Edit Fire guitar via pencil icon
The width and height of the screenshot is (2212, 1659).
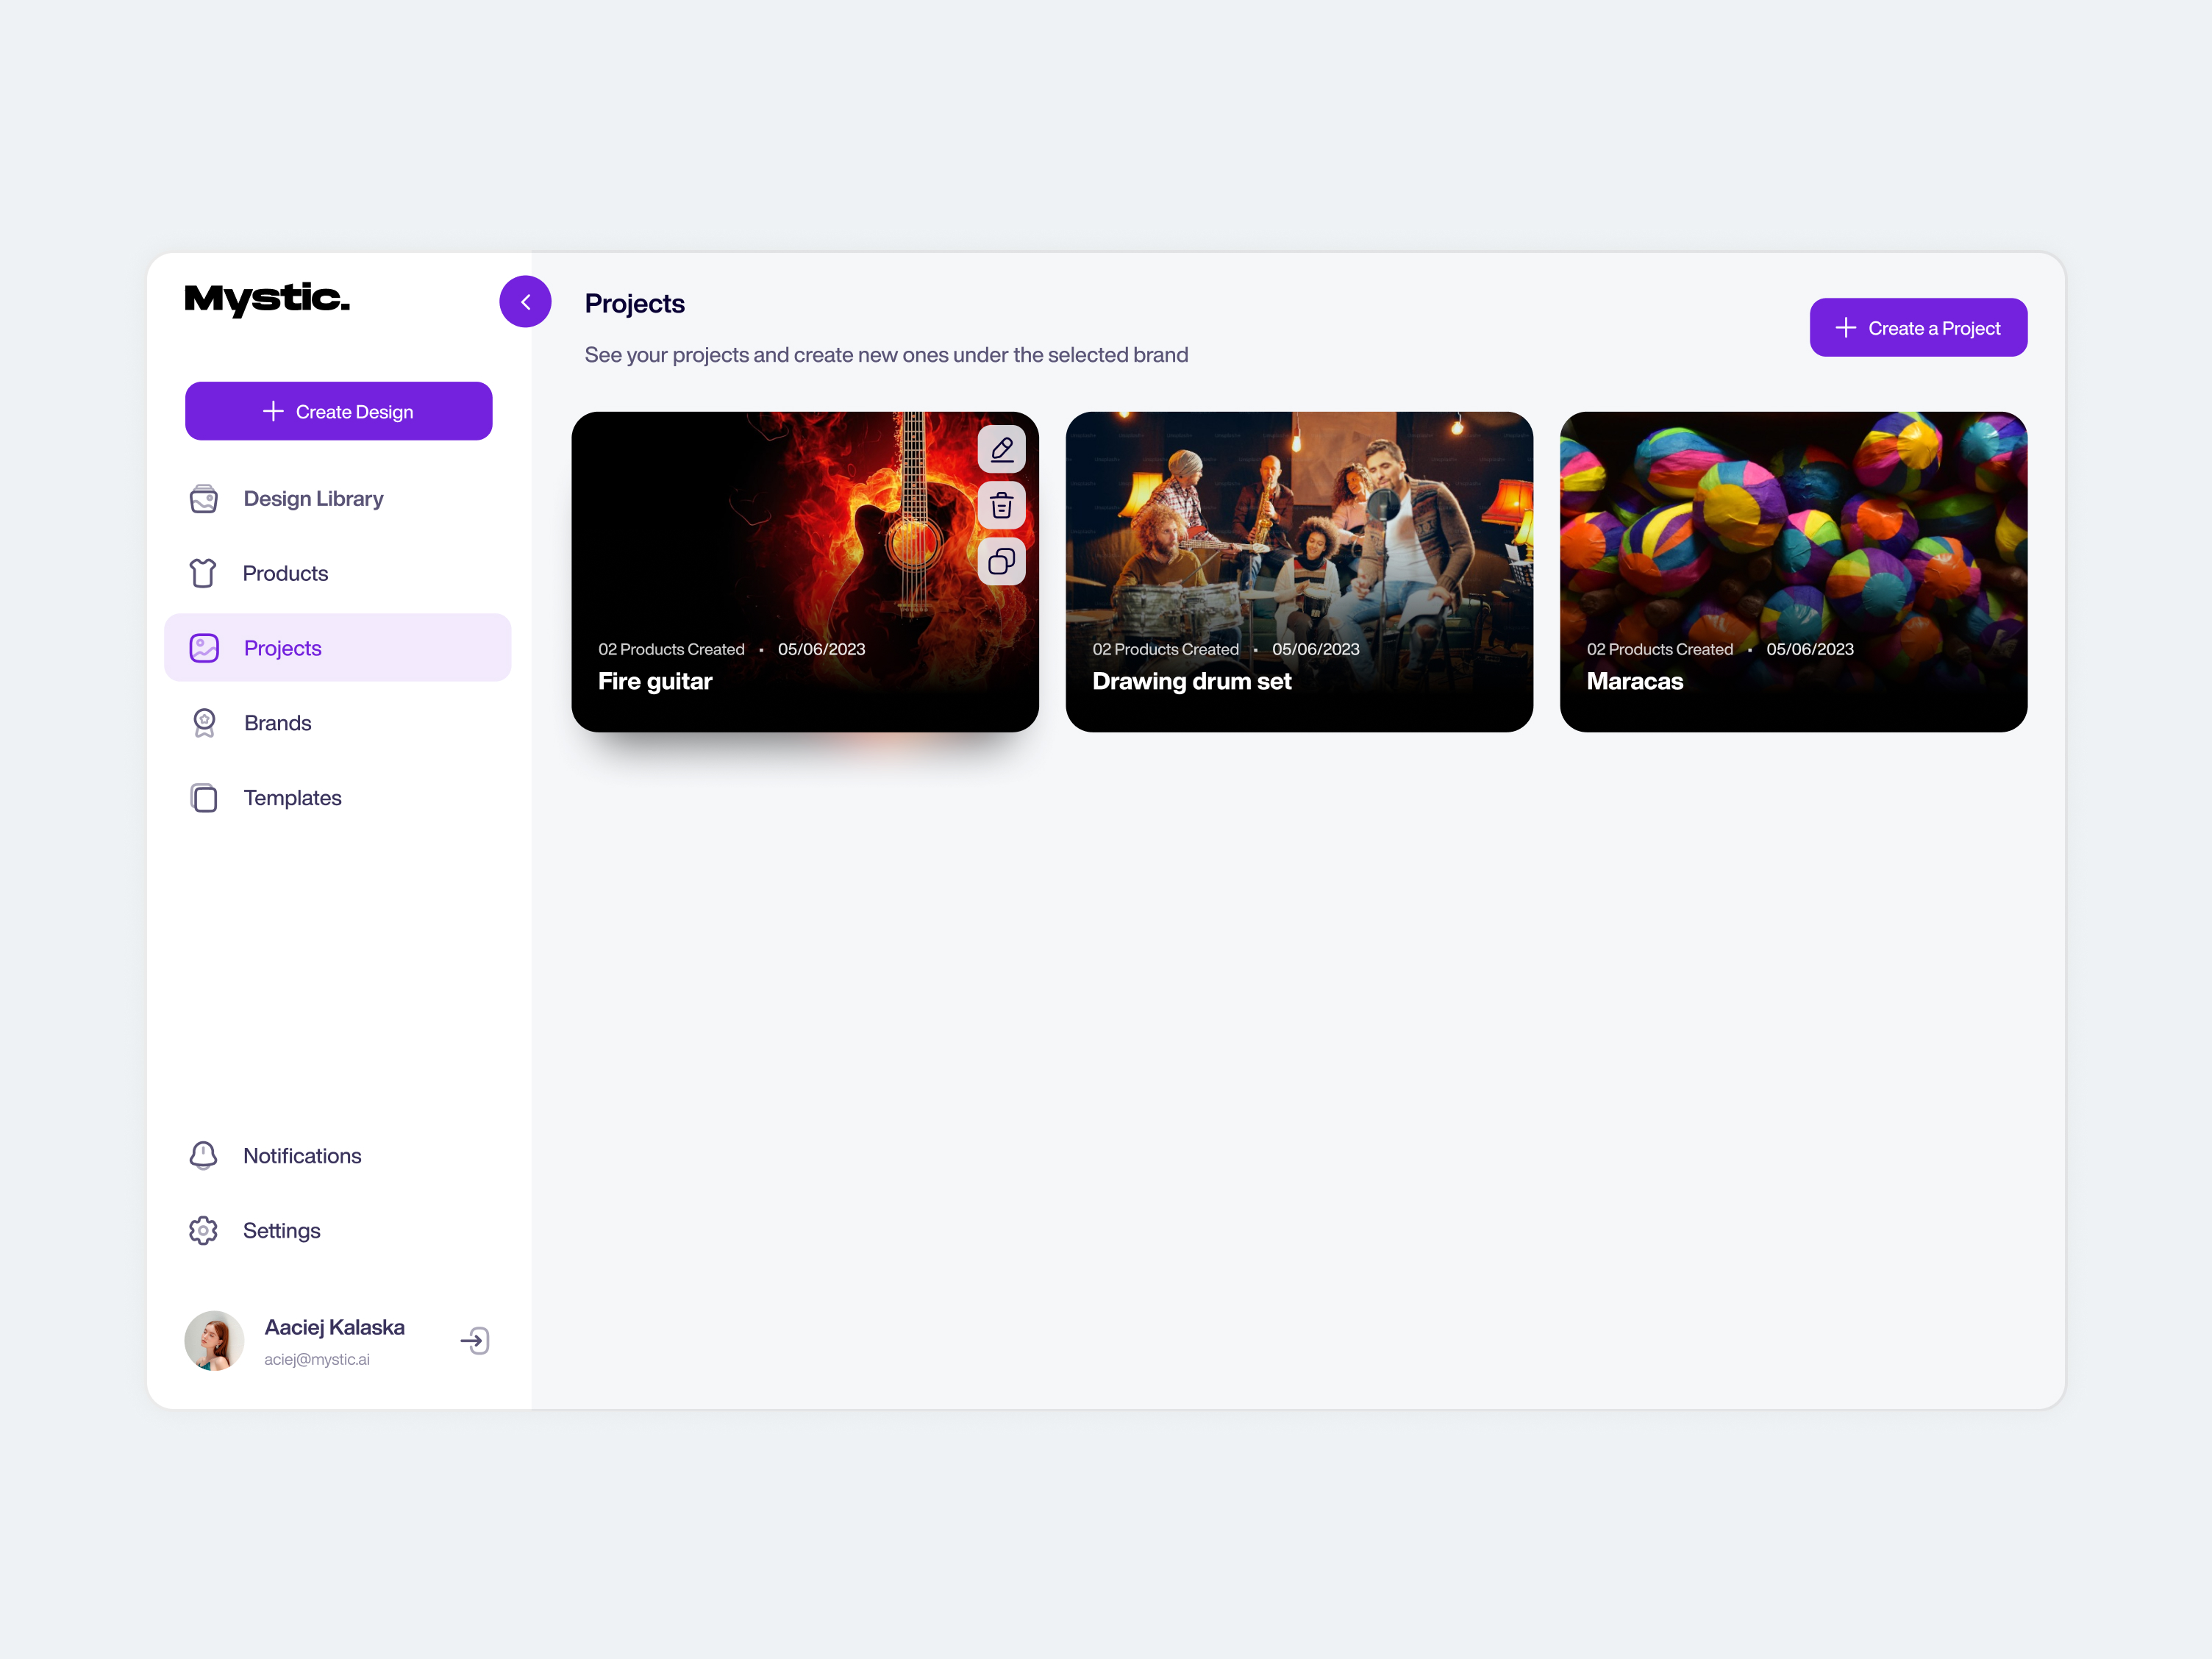(1001, 450)
